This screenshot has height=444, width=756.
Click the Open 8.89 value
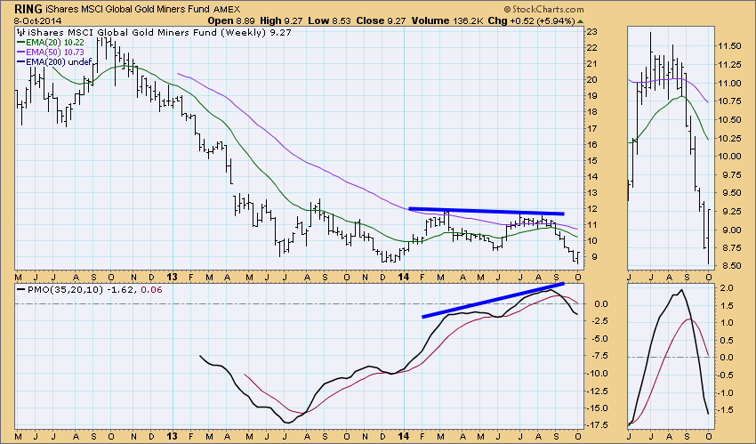click(231, 20)
